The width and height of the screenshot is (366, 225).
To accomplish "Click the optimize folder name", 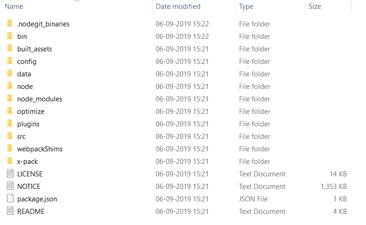I will click(x=31, y=112).
